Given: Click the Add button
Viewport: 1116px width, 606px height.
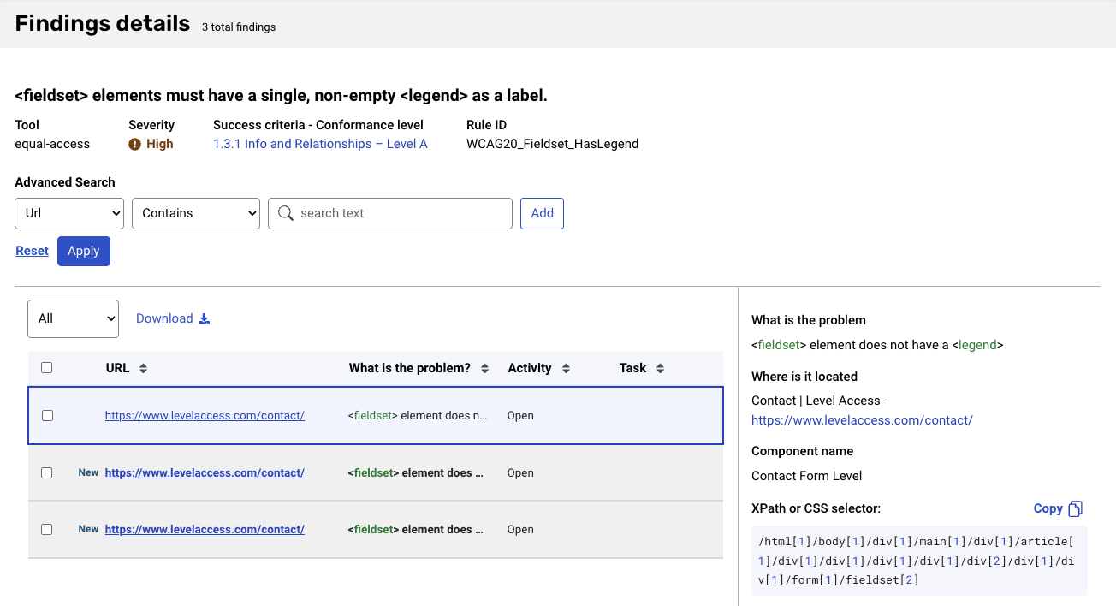Looking at the screenshot, I should coord(542,213).
